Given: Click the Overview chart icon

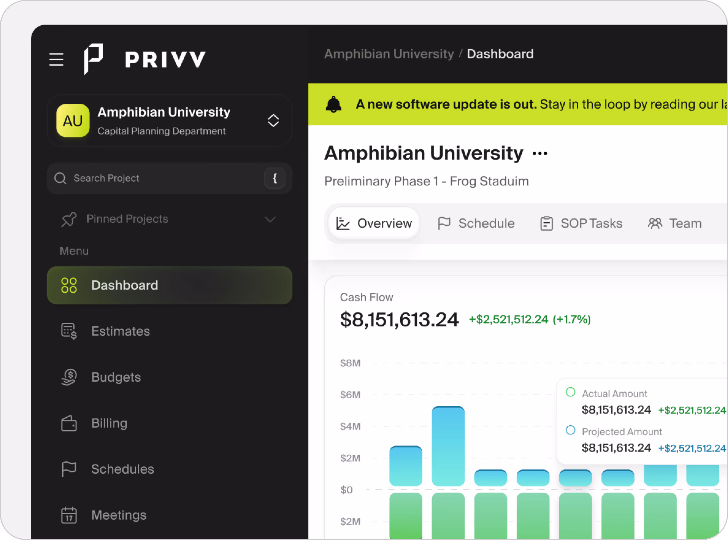Looking at the screenshot, I should tap(343, 223).
